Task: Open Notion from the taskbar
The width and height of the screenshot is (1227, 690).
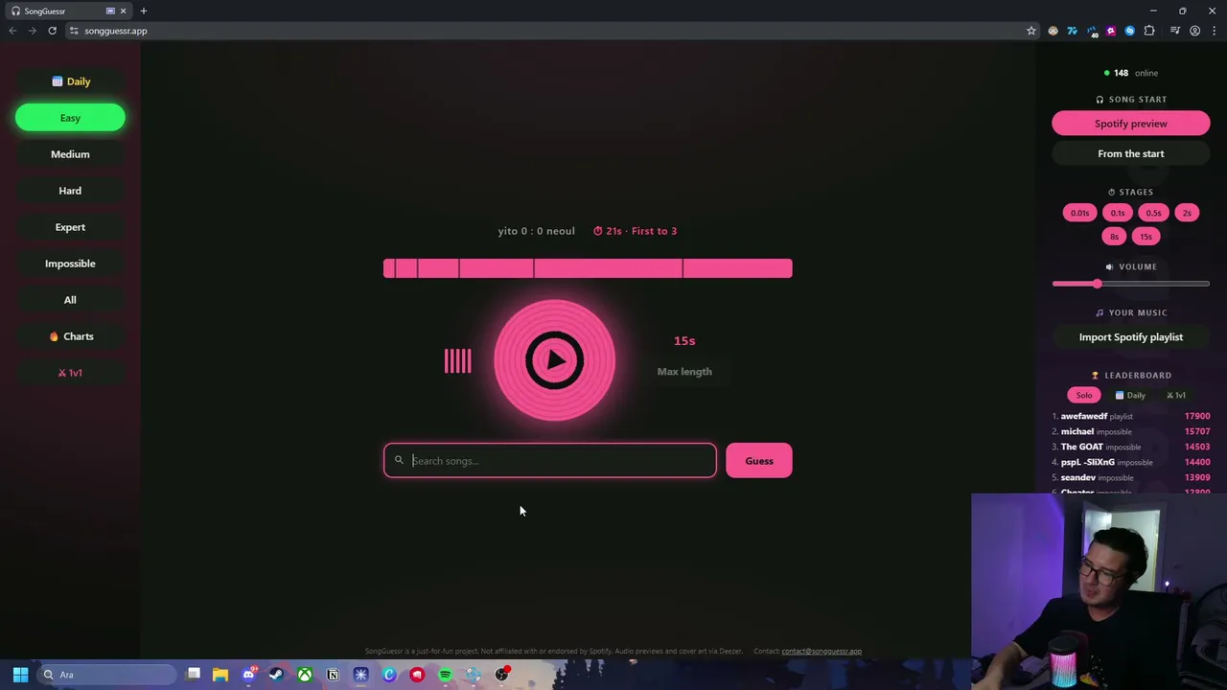Action: 333,675
